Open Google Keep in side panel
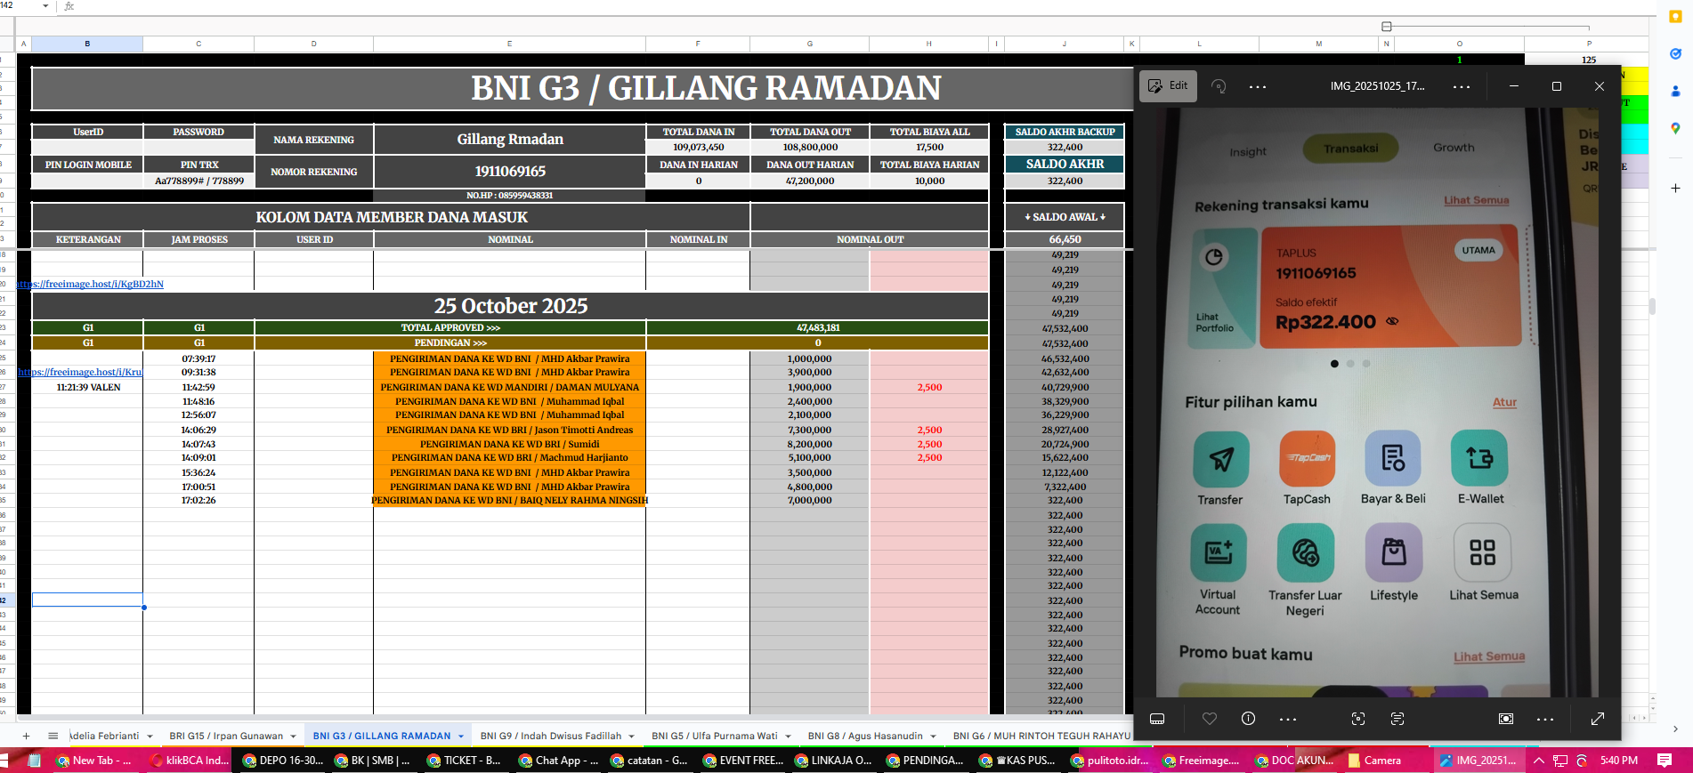The height and width of the screenshot is (773, 1693). 1675,17
